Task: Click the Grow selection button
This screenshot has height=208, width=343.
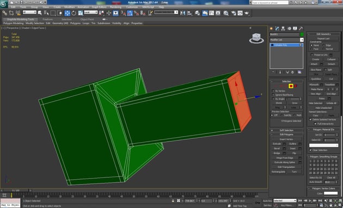Action: (x=295, y=103)
